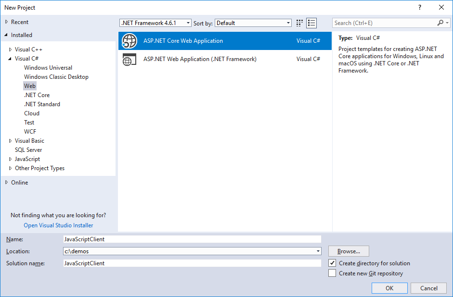Image resolution: width=453 pixels, height=297 pixels.
Task: Expand the JavaScript node
Action: click(x=11, y=159)
